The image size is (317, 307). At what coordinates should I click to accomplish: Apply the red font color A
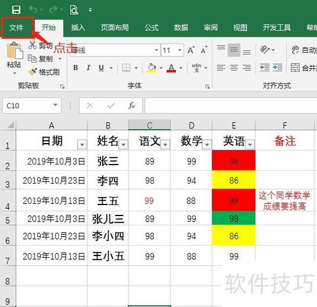(171, 68)
